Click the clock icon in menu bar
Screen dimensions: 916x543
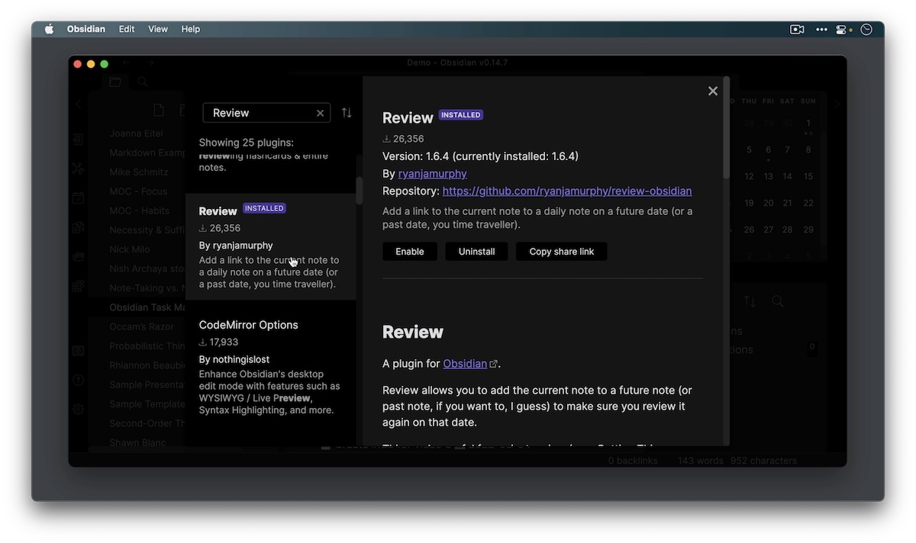pos(866,29)
